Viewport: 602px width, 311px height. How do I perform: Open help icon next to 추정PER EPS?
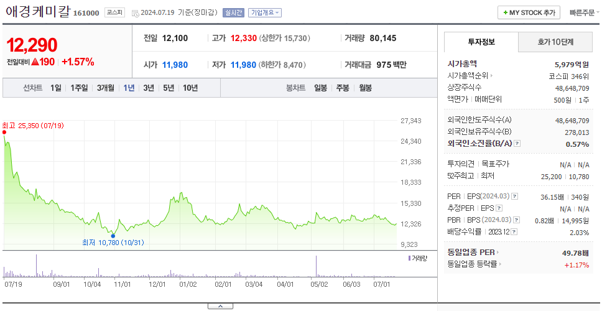coord(499,208)
